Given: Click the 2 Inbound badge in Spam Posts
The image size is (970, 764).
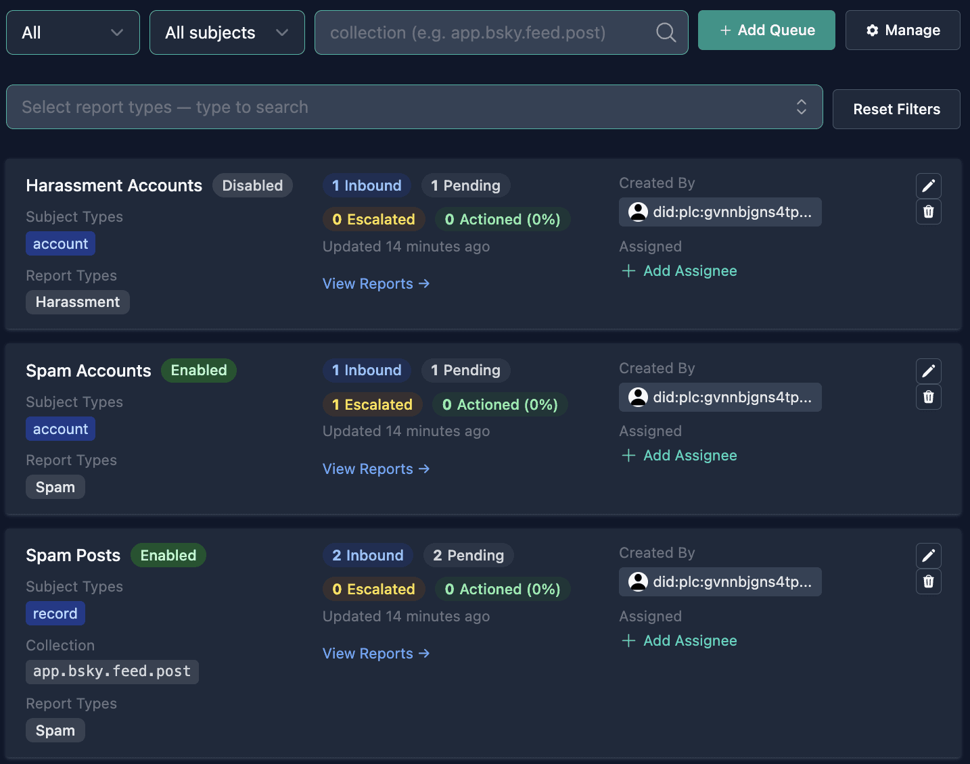Looking at the screenshot, I should (x=368, y=556).
